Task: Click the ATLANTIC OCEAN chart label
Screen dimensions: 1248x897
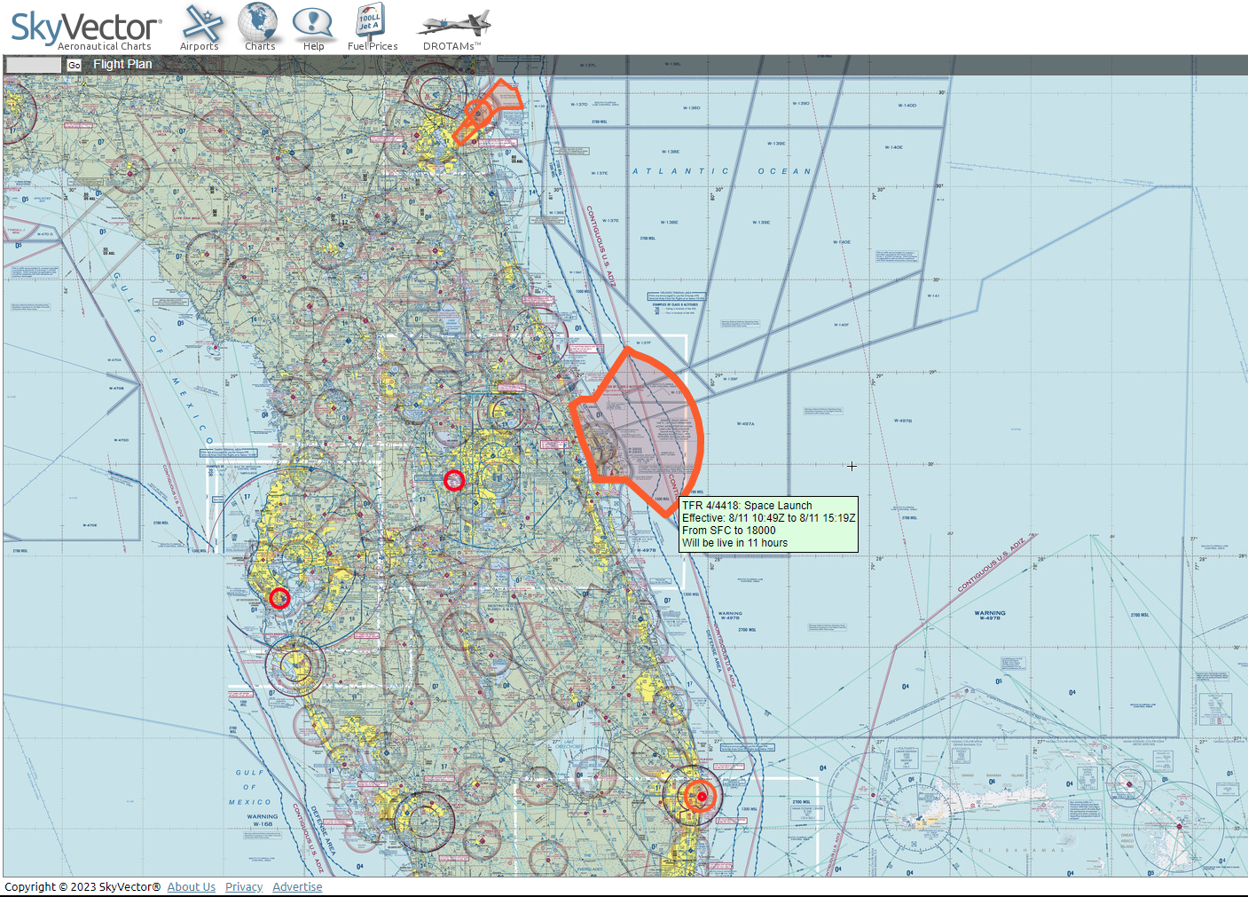Action: coord(721,171)
